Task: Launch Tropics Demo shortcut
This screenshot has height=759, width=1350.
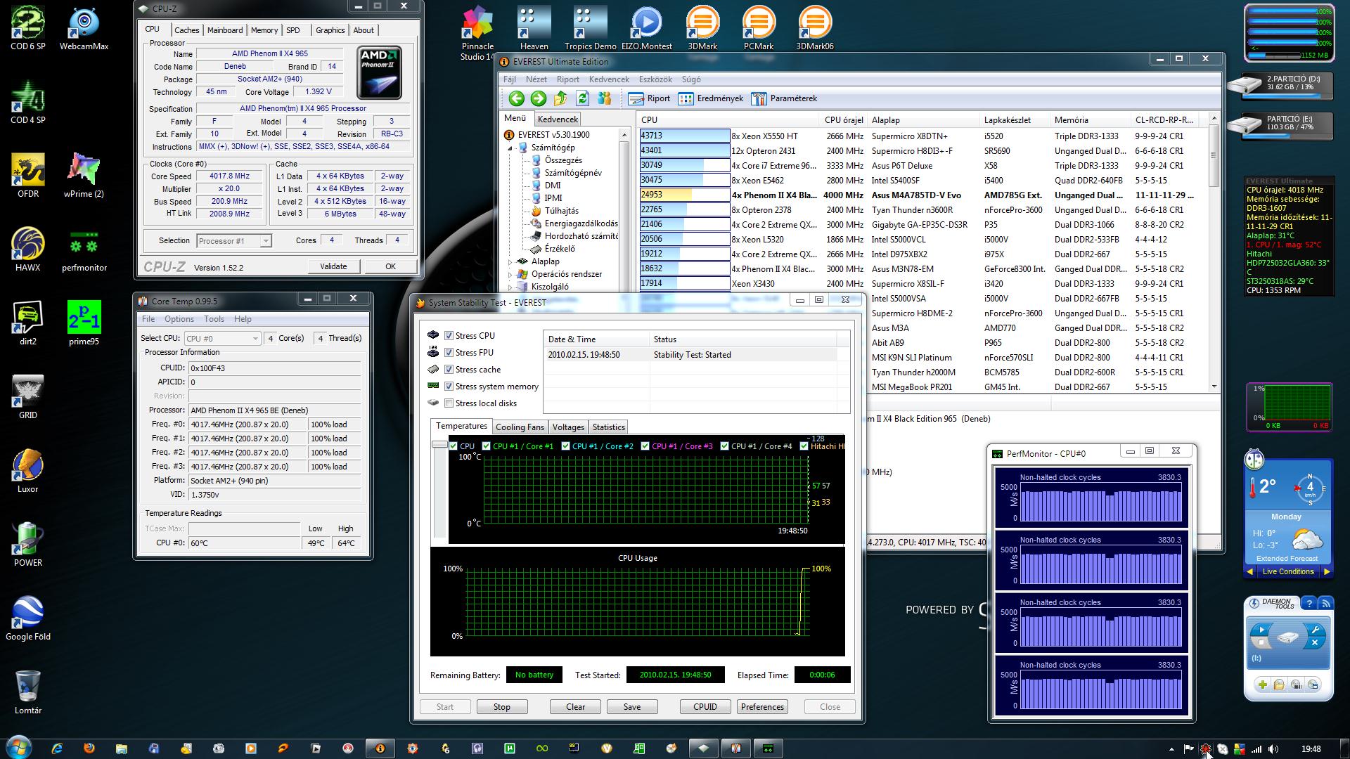Action: click(590, 28)
